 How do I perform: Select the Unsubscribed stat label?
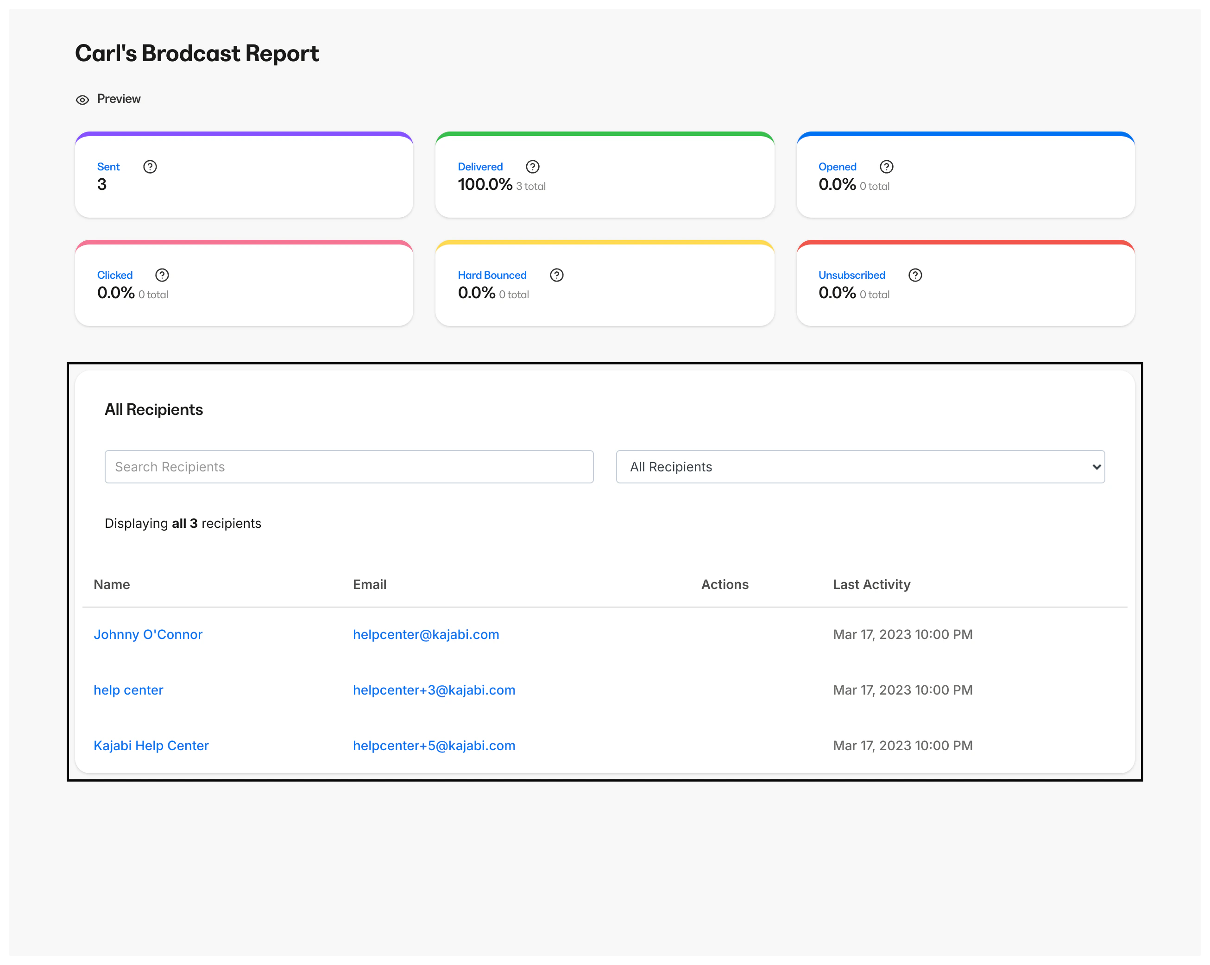click(x=851, y=275)
